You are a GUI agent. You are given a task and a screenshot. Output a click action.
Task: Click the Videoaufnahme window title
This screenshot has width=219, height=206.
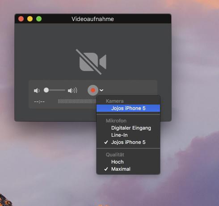click(x=93, y=19)
